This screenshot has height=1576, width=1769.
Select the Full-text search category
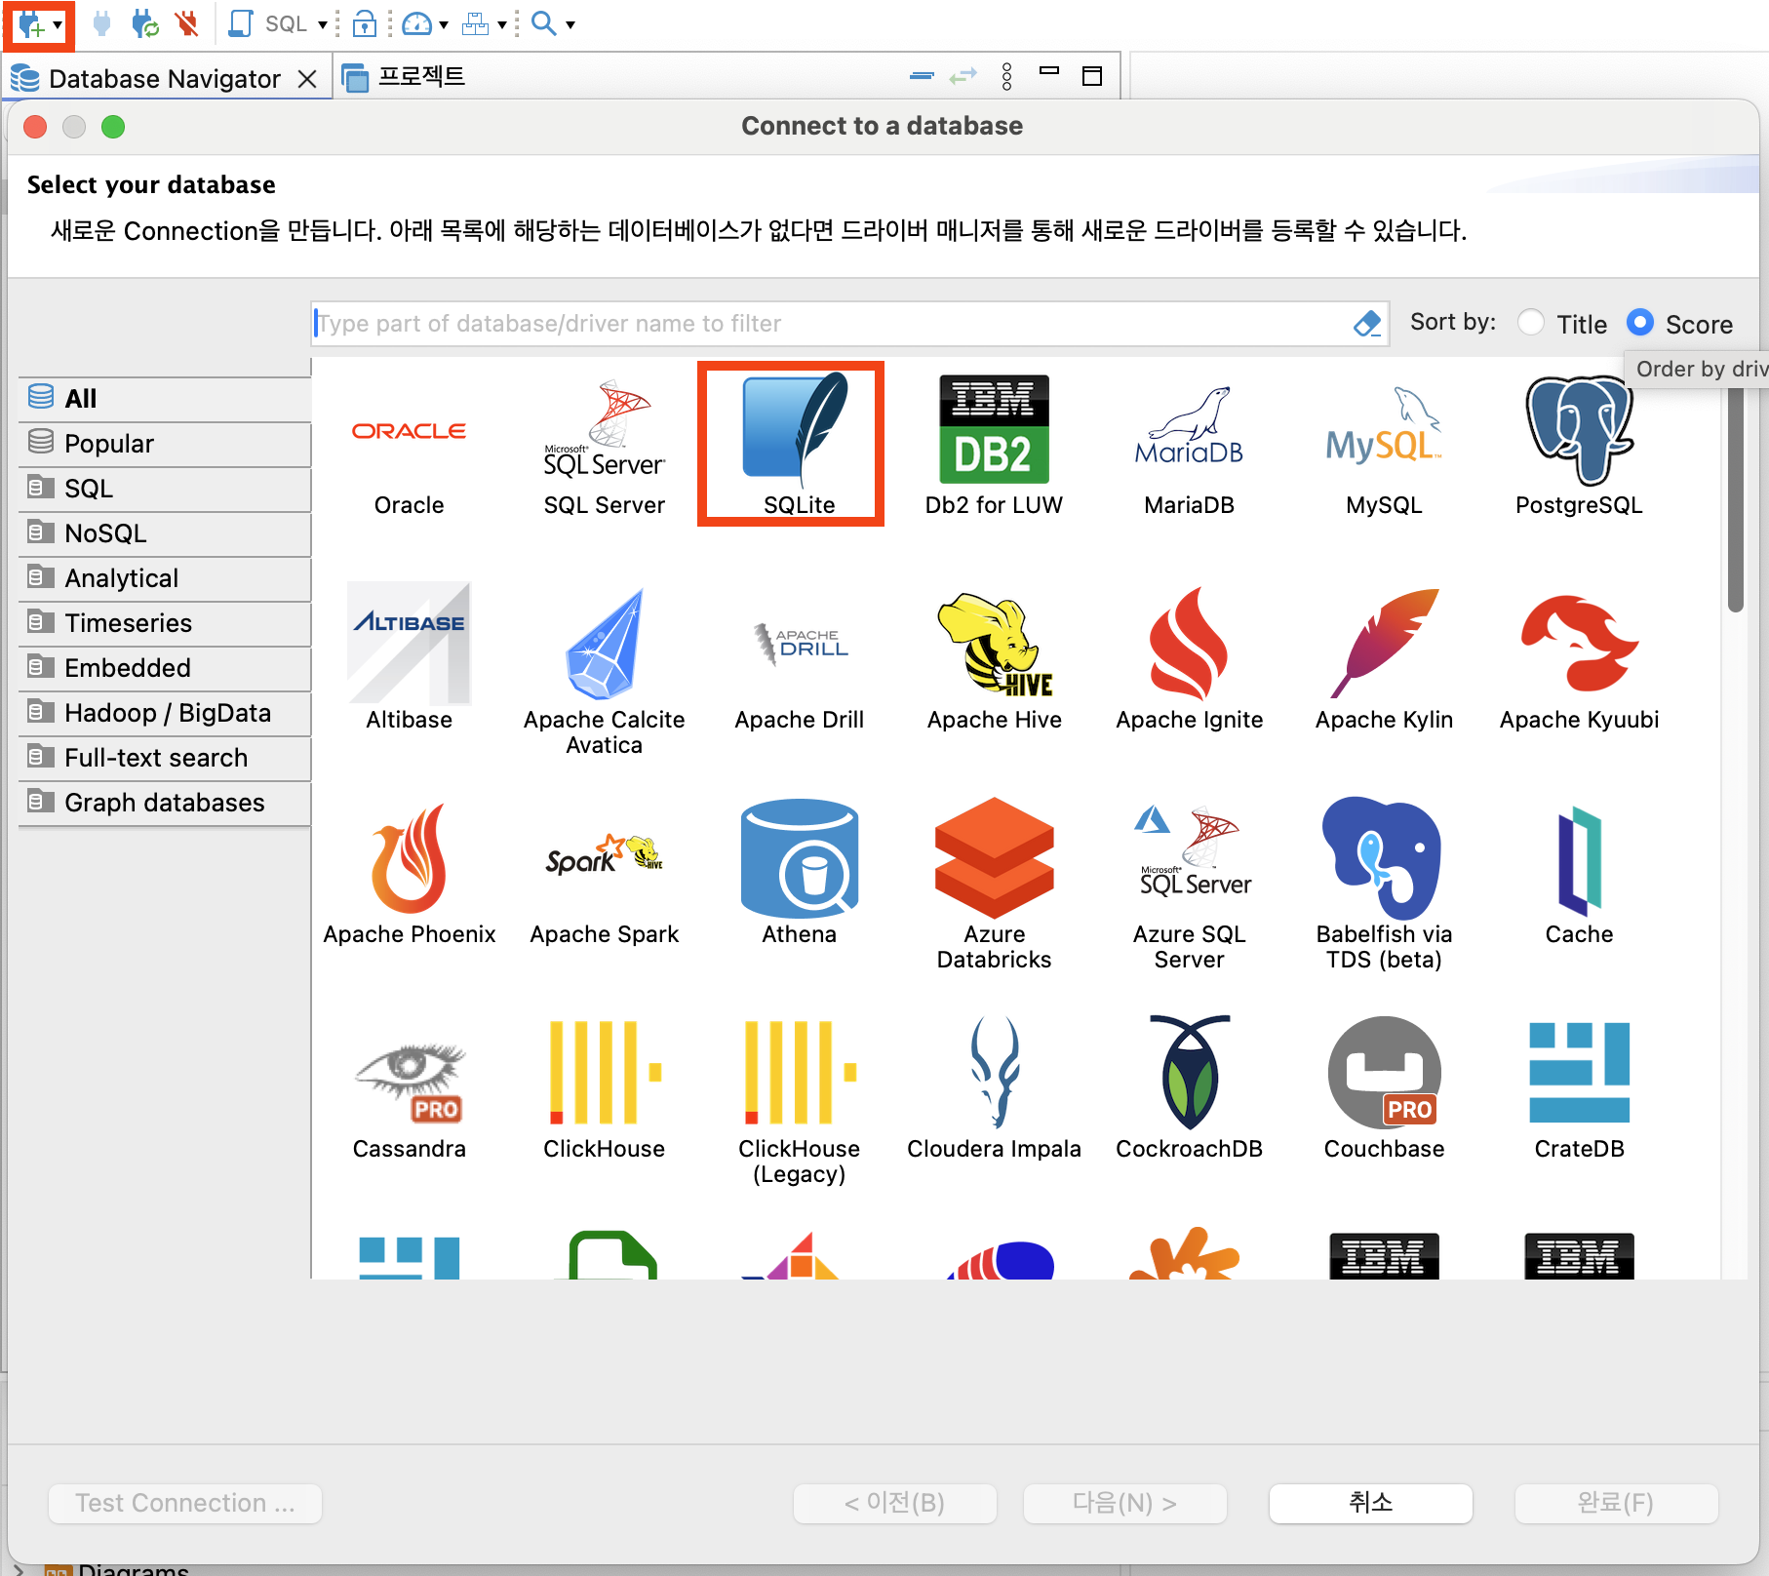[x=165, y=757]
